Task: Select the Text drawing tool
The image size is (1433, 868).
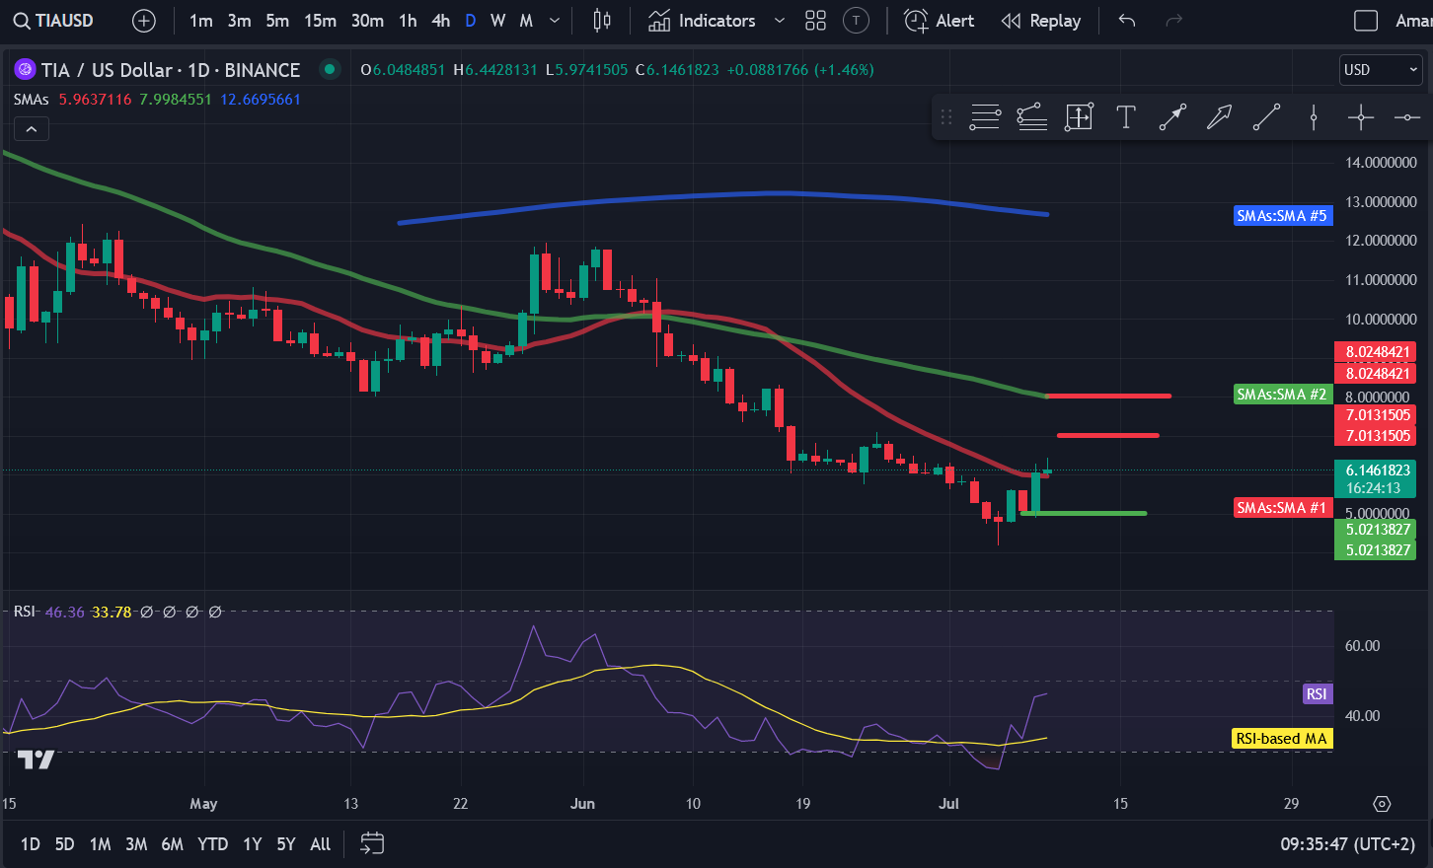Action: click(x=1125, y=117)
